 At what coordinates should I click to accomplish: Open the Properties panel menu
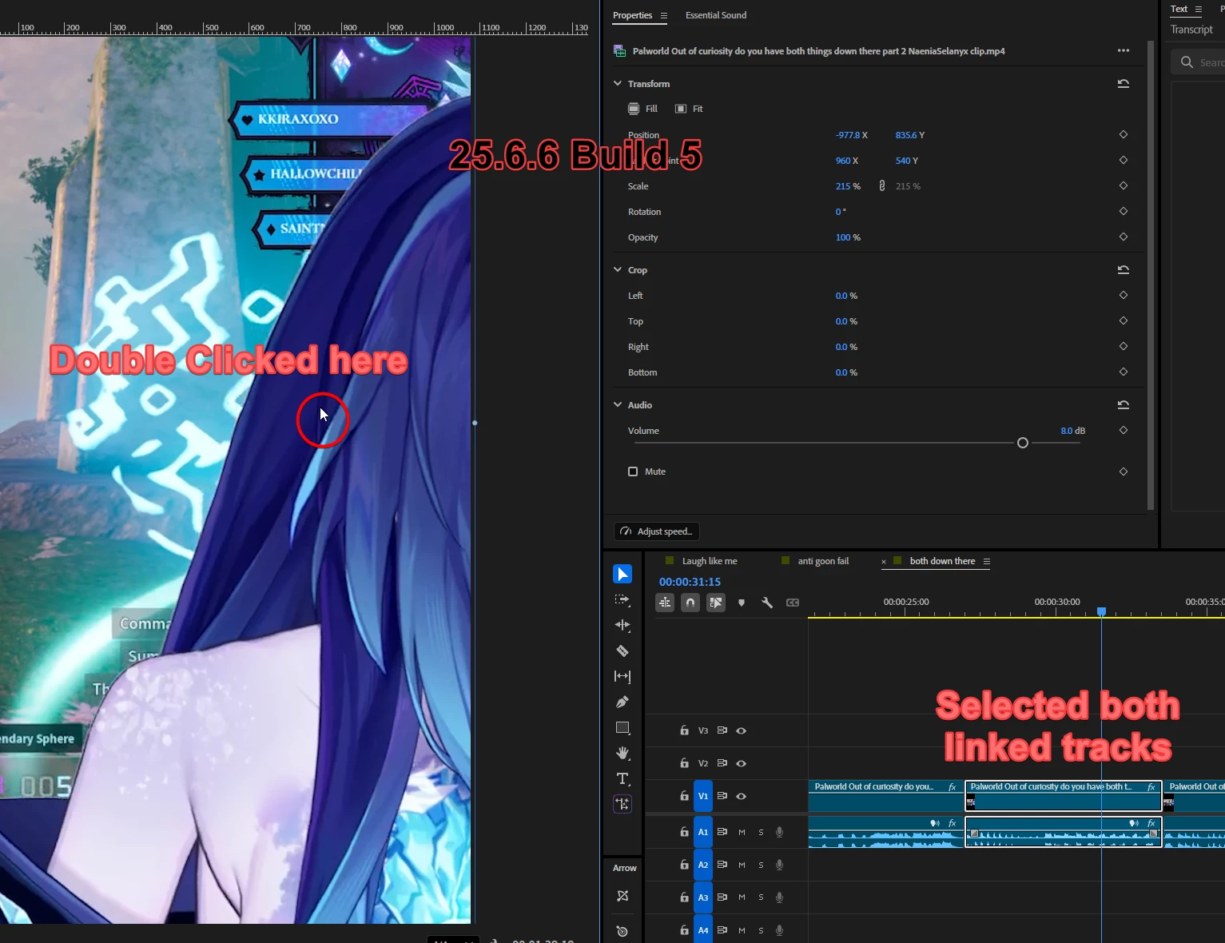point(664,15)
